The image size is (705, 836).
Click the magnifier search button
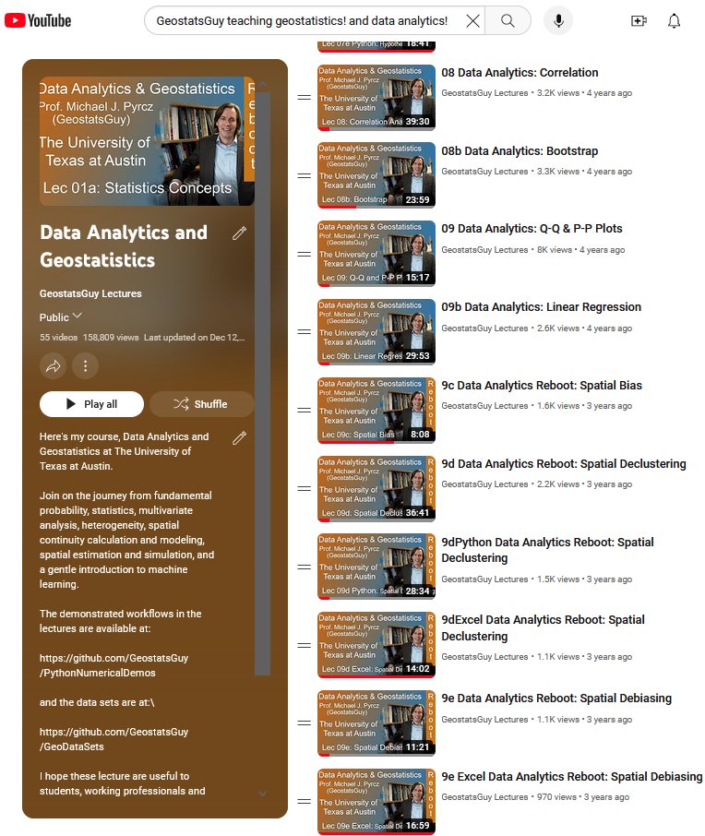(508, 21)
